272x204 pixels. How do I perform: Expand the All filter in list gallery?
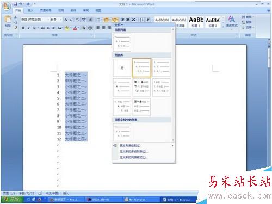[119, 25]
